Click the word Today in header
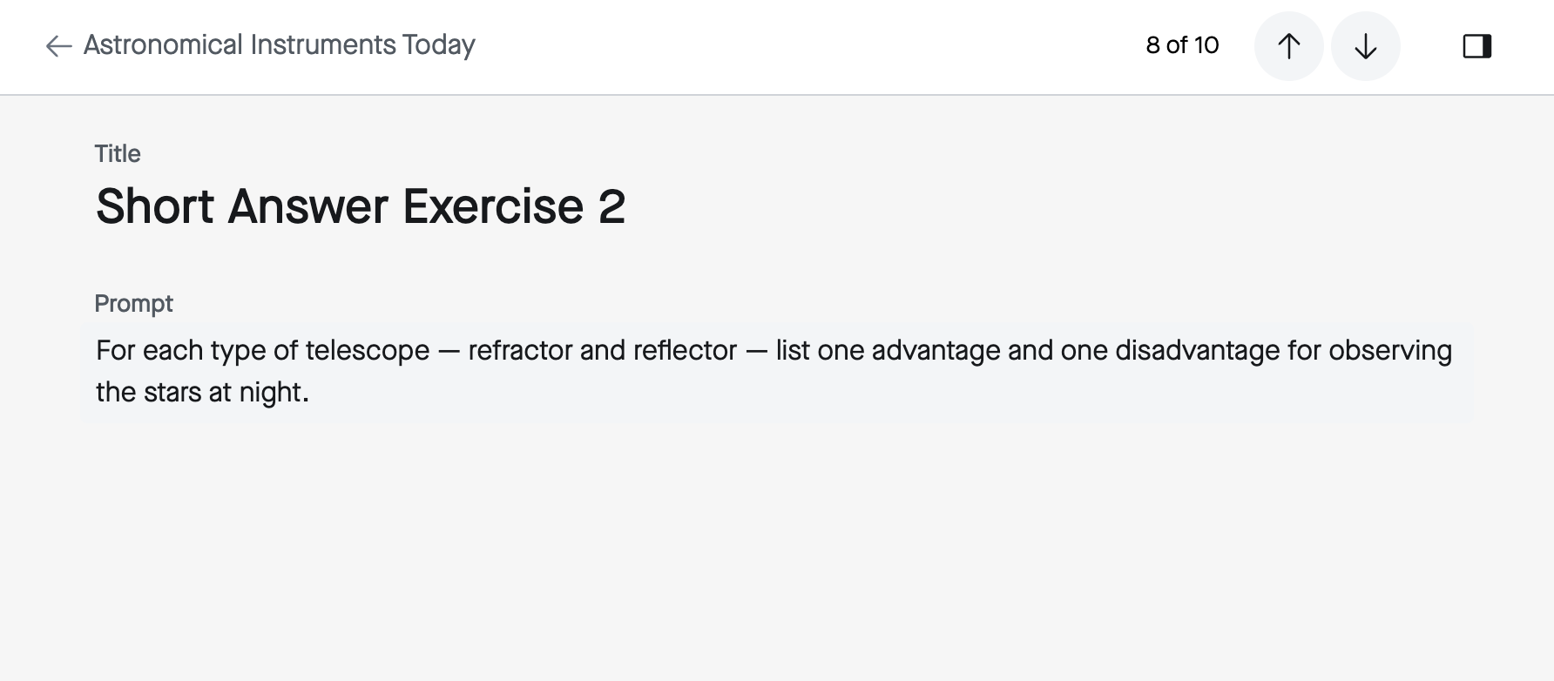 (x=438, y=45)
